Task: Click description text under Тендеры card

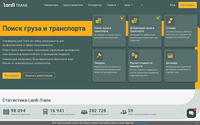Action: click(x=107, y=69)
